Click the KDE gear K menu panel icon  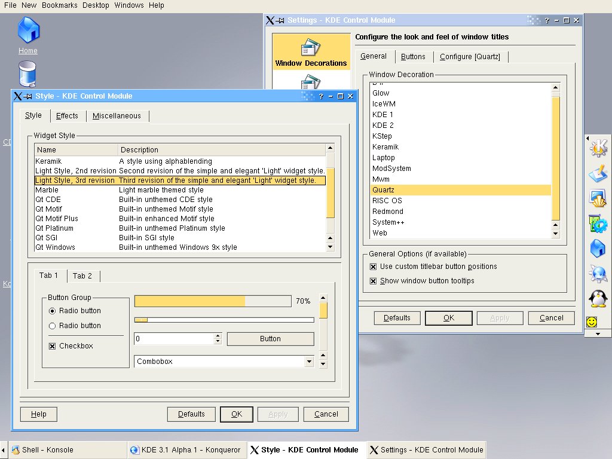(x=598, y=148)
